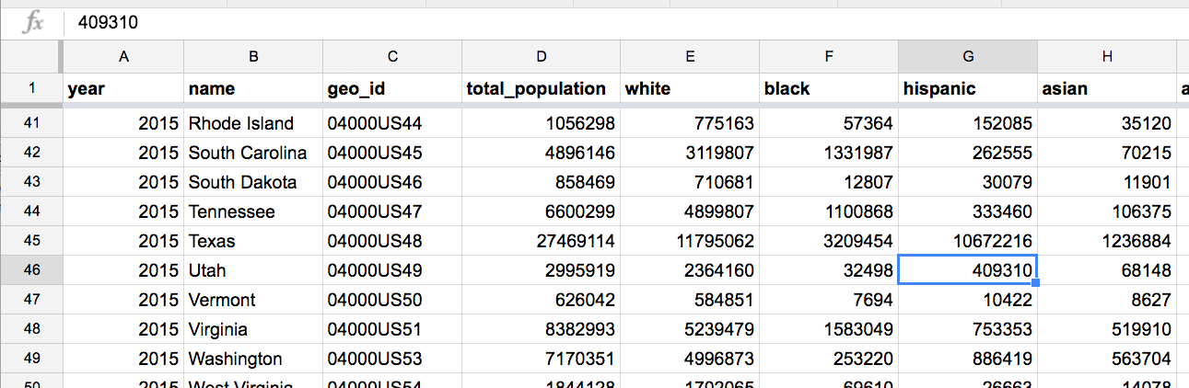1189x388 pixels.
Task: Select row 44 header number
Action: click(31, 211)
